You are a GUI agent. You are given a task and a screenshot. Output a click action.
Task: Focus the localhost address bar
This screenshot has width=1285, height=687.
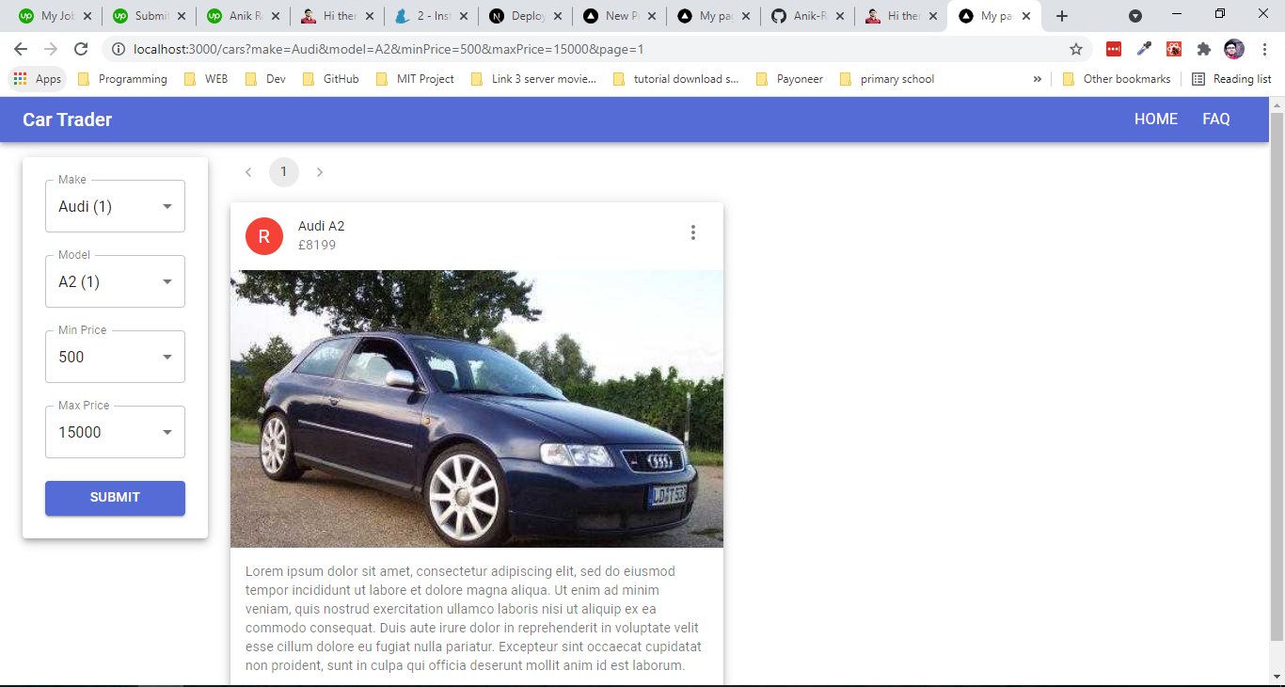[593, 49]
